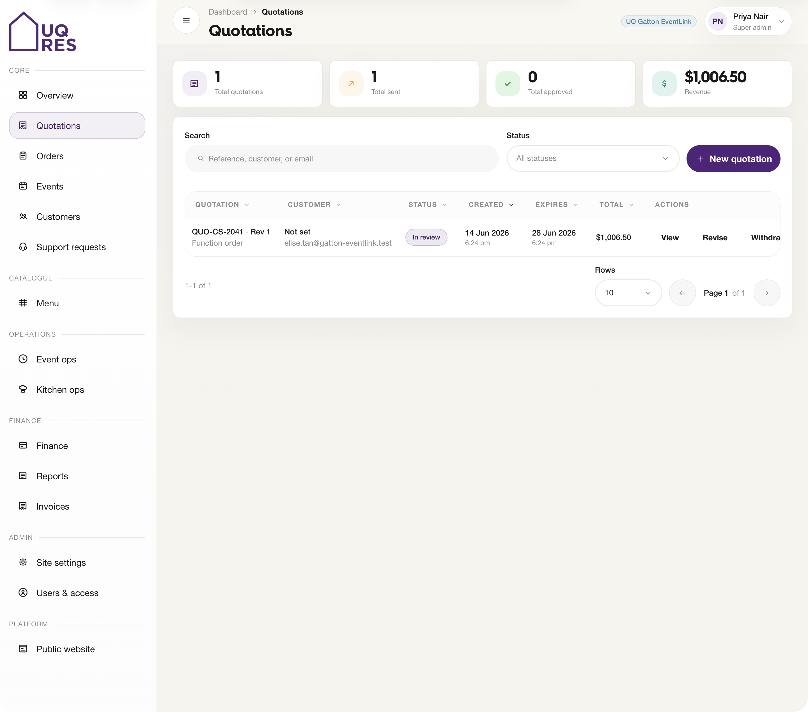
Task: Open the Priya Nair account dropdown chevron
Action: click(782, 21)
